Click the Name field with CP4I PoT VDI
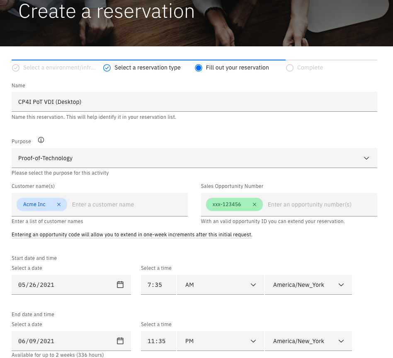 (x=194, y=102)
